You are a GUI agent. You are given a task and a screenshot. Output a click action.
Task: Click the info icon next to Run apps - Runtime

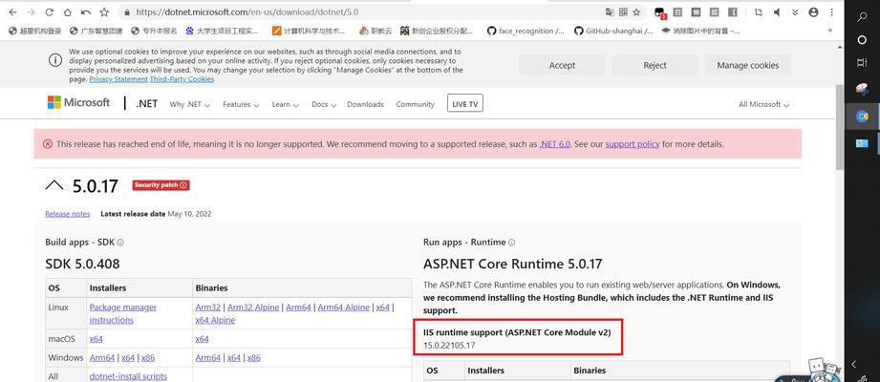(x=511, y=243)
